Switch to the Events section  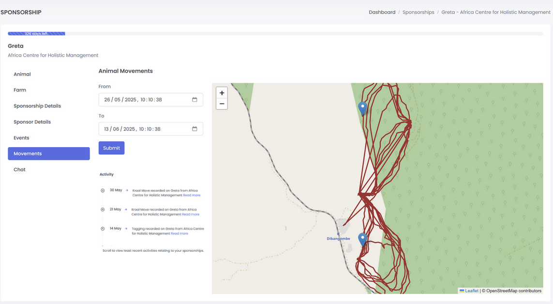point(49,138)
